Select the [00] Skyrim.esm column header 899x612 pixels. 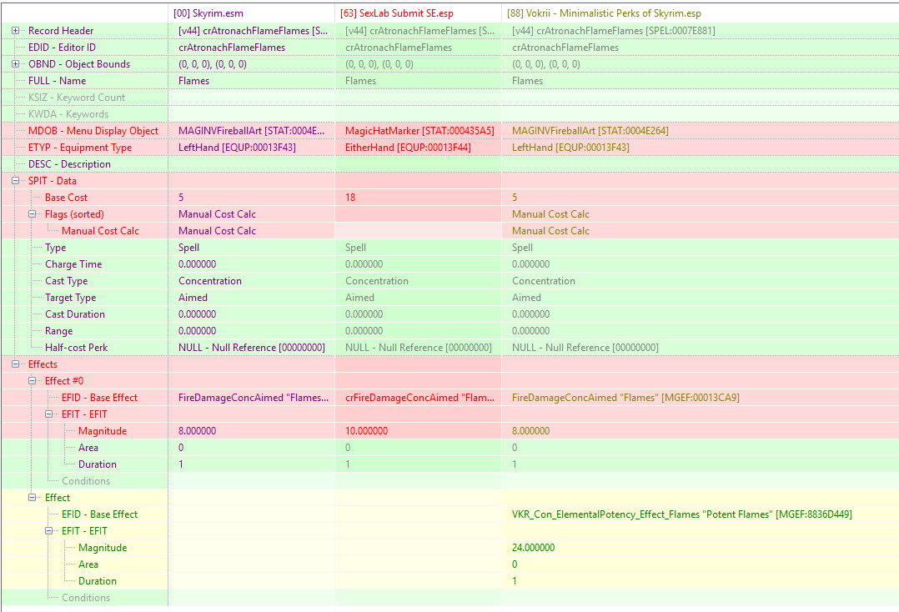[x=251, y=13]
